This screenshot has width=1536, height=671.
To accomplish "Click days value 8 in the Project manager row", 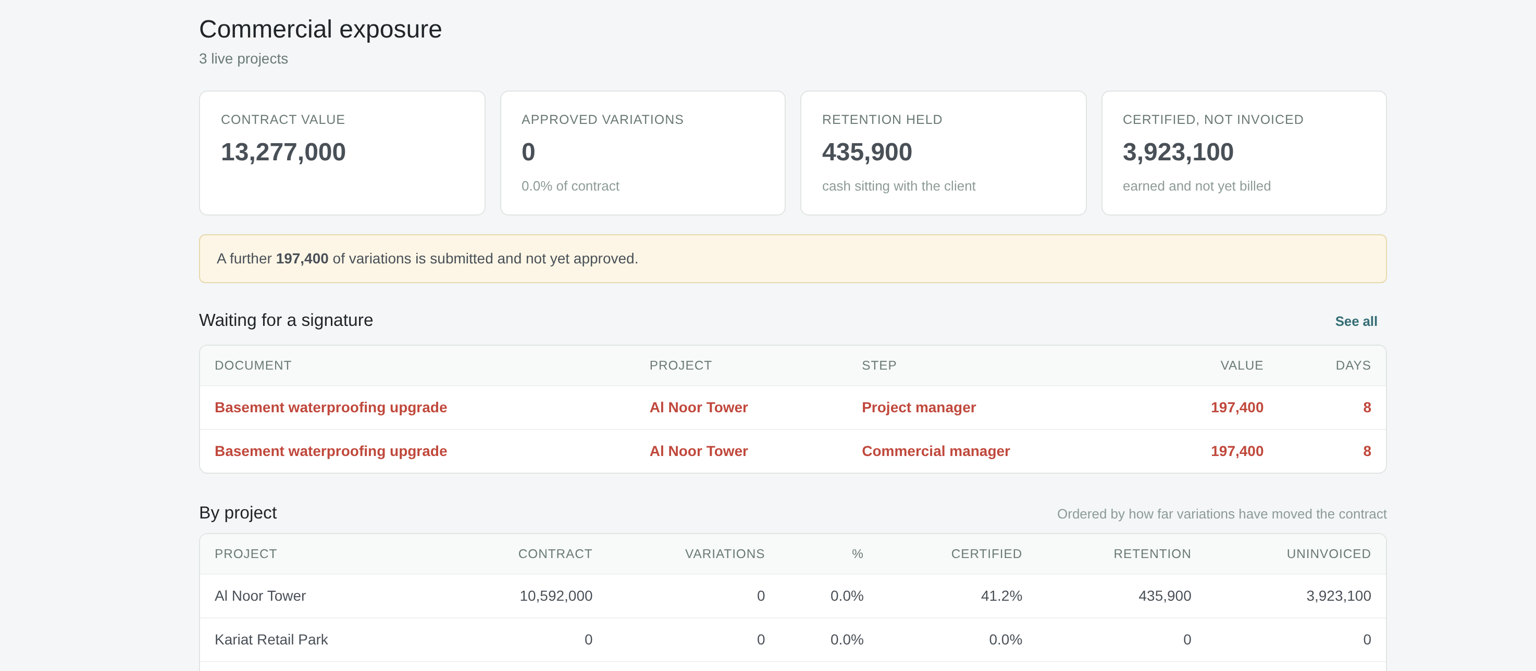I will (x=1367, y=408).
